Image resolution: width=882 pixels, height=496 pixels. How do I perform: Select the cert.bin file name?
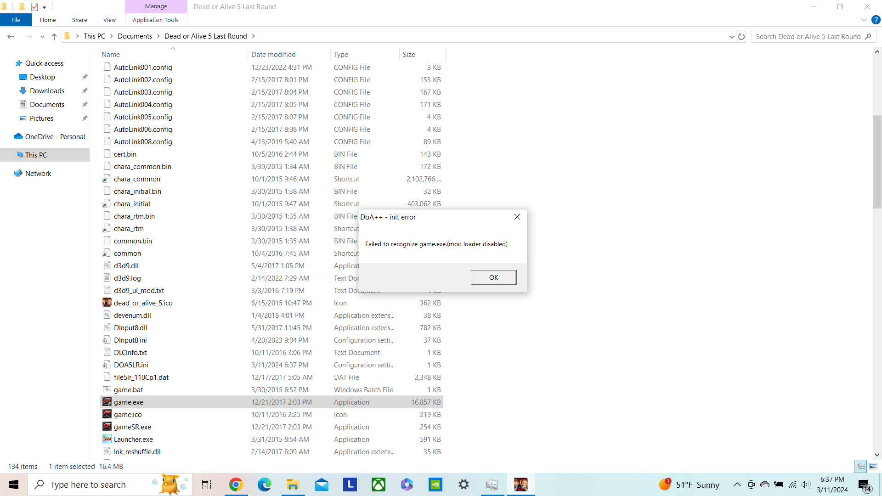click(125, 154)
